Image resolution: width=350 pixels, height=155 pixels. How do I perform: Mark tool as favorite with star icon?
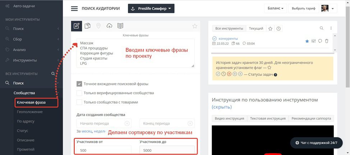point(195,26)
